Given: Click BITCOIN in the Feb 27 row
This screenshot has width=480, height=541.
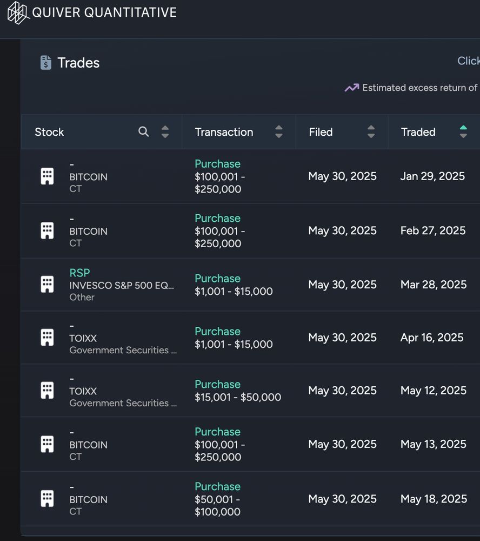Looking at the screenshot, I should [x=88, y=231].
